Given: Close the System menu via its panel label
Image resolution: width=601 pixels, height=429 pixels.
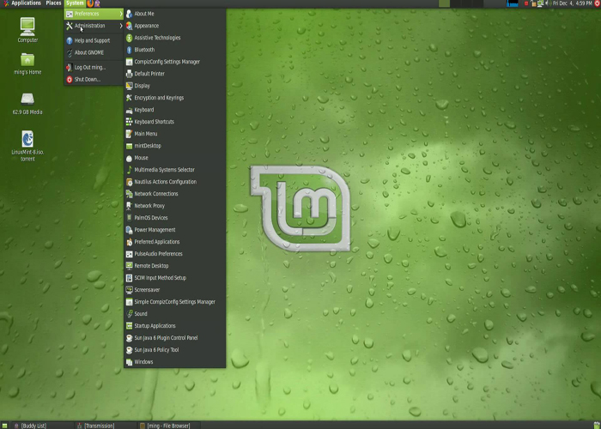Looking at the screenshot, I should pos(75,3).
